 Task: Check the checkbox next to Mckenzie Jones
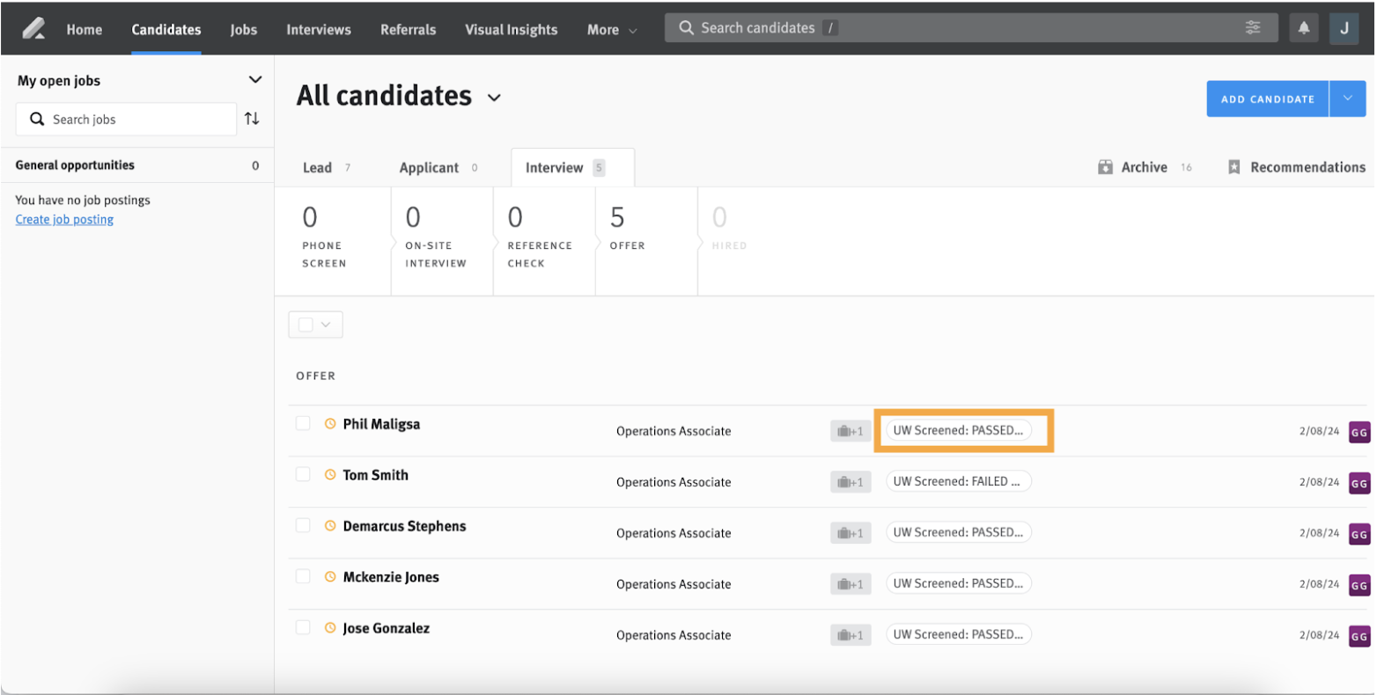click(x=304, y=576)
